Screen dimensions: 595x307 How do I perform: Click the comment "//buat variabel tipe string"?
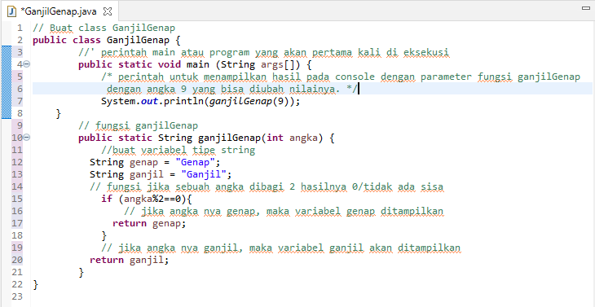pyautogui.click(x=178, y=150)
